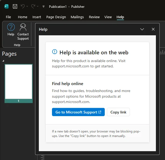Open Help pane options chevron
The image size is (165, 160).
pos(142,29)
